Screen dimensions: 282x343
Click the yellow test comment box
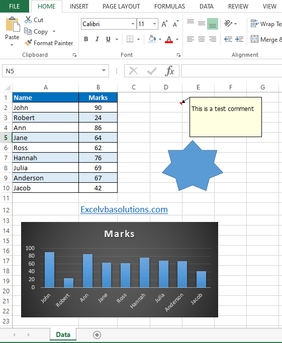click(226, 117)
